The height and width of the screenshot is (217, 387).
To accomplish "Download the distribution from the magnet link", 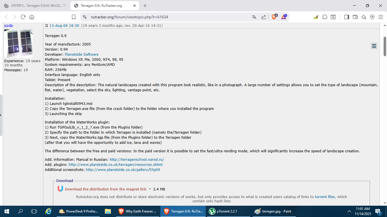I will [x=106, y=189].
